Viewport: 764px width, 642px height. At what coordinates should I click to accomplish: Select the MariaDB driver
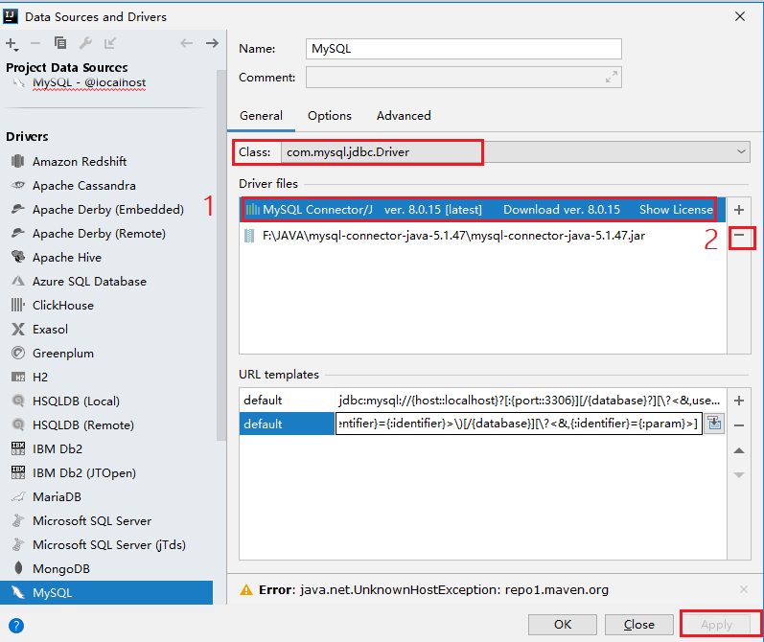pyautogui.click(x=57, y=497)
